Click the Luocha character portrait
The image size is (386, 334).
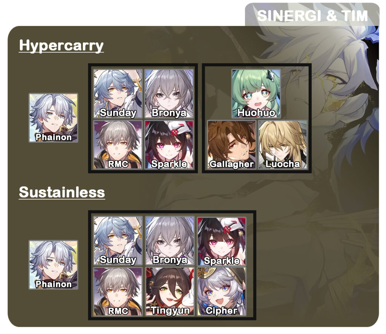click(x=283, y=145)
